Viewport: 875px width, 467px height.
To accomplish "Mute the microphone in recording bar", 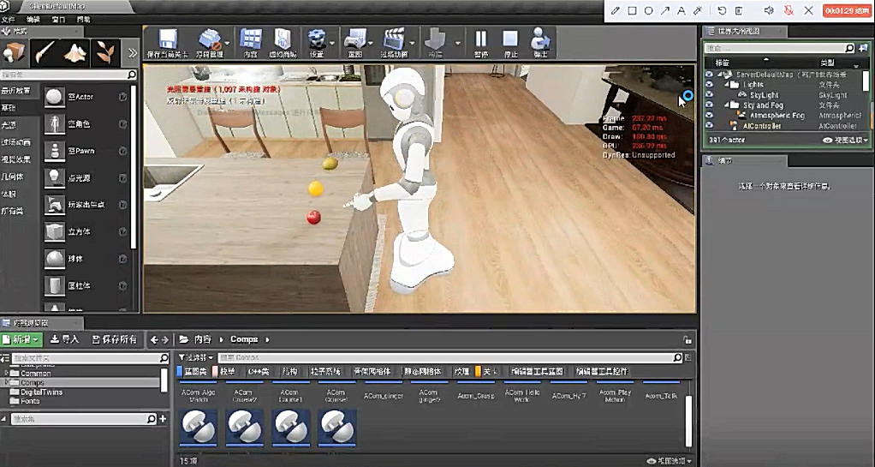I will (x=787, y=10).
